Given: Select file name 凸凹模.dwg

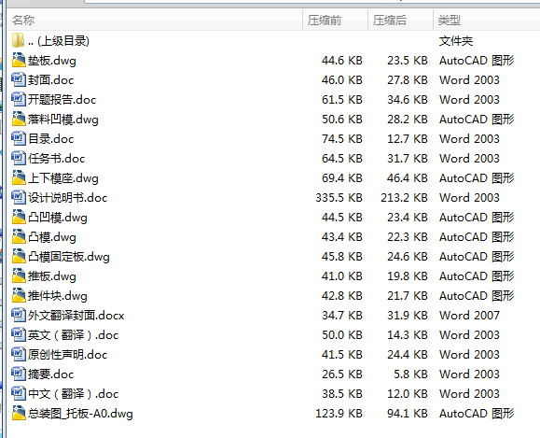Looking at the screenshot, I should click(58, 218).
